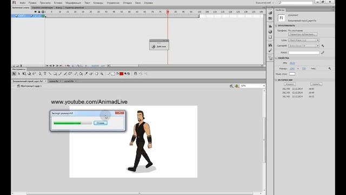Open the Edit Symbols icon above stage
Screen dimensions: 346x195
point(237,86)
